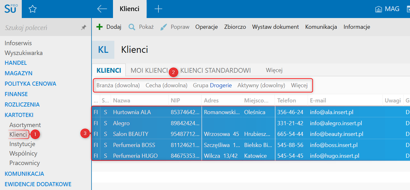410x190 pixels.
Task: Open the Zbiorczo menu
Action: click(235, 27)
